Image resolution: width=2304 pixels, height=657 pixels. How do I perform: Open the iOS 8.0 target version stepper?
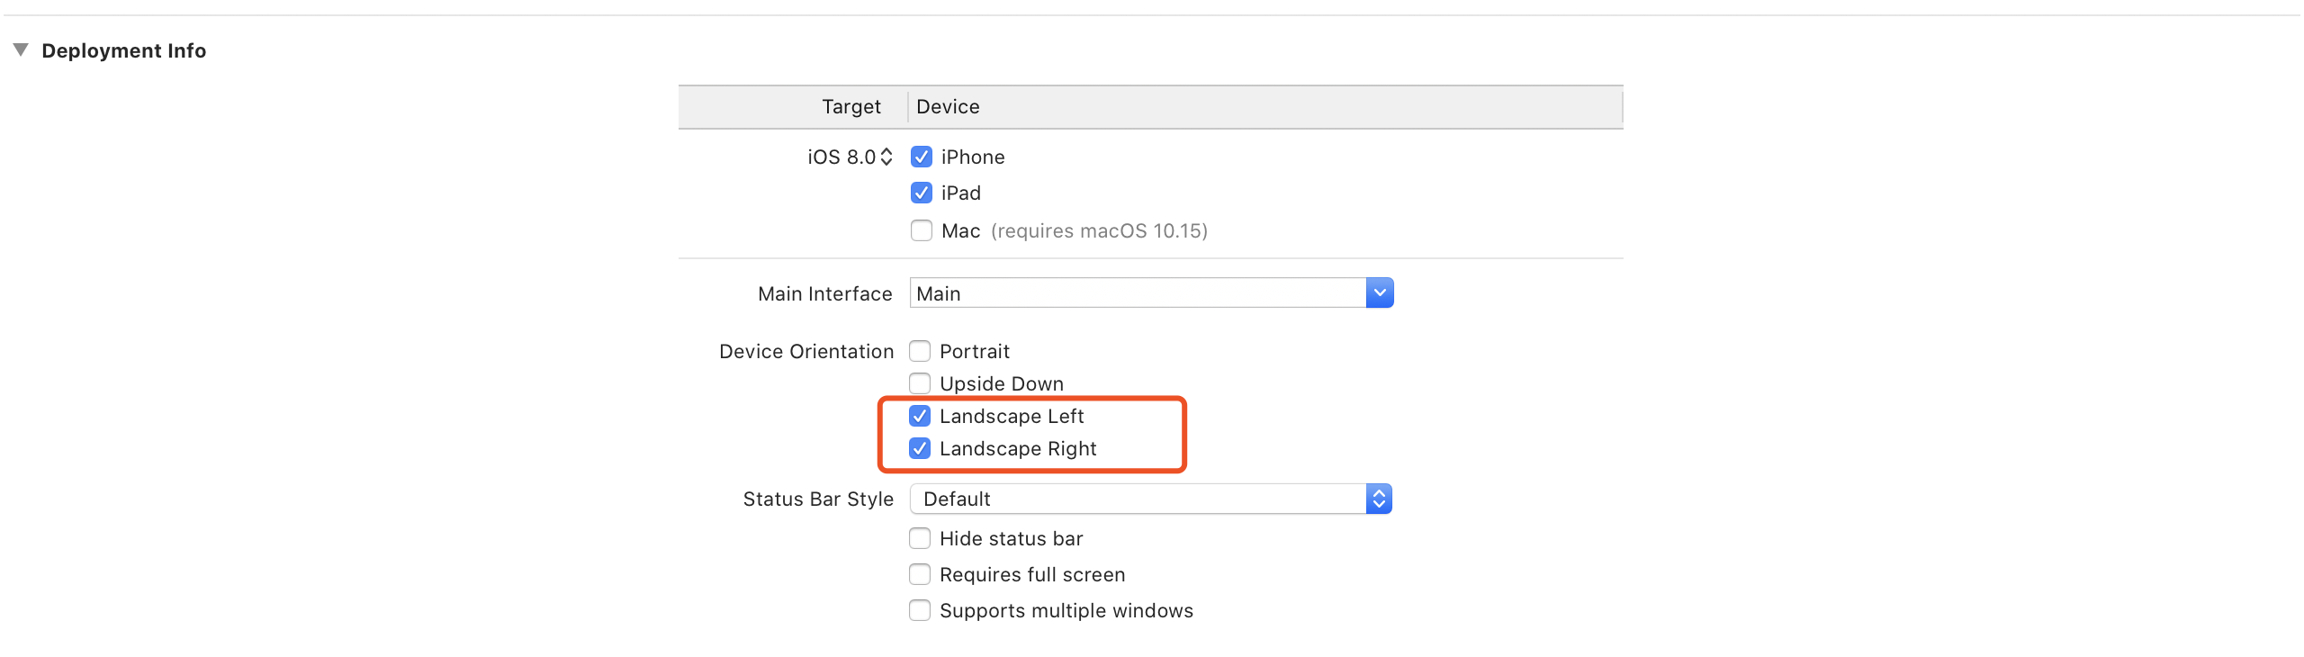886,157
